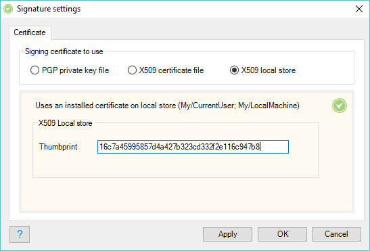
Task: Click the Signature settings title bar icon
Action: coord(8,9)
